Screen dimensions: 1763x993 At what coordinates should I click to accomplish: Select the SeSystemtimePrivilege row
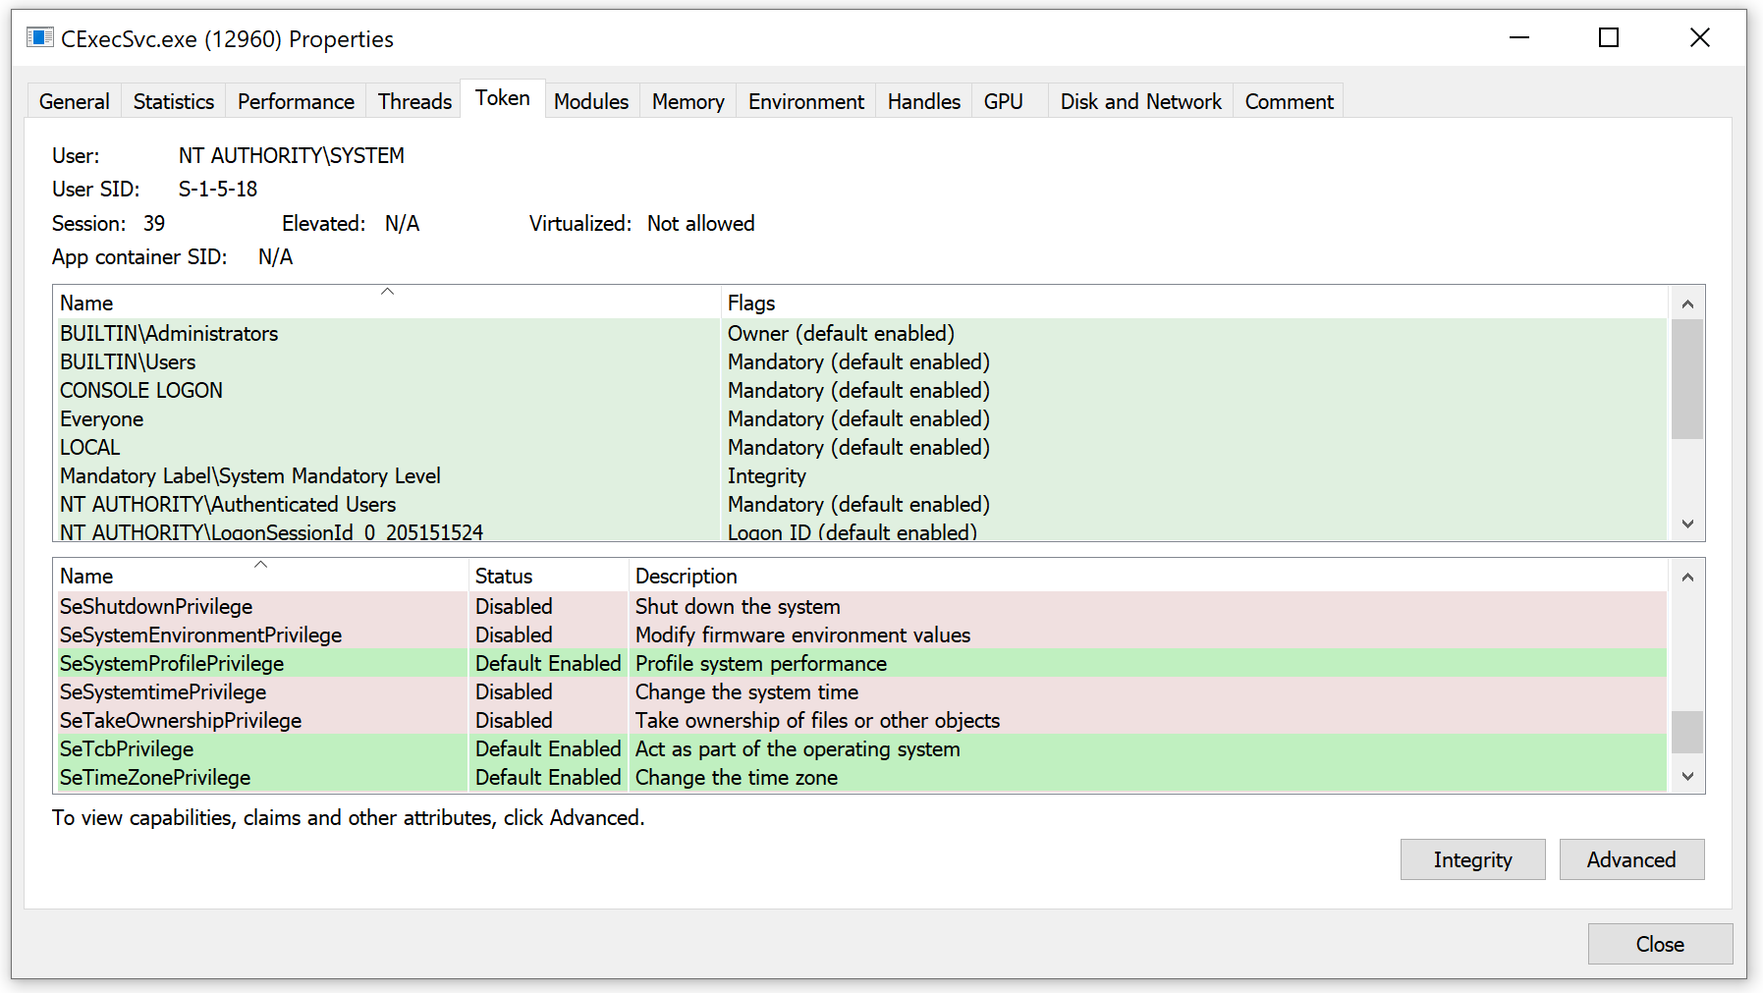[x=860, y=691]
